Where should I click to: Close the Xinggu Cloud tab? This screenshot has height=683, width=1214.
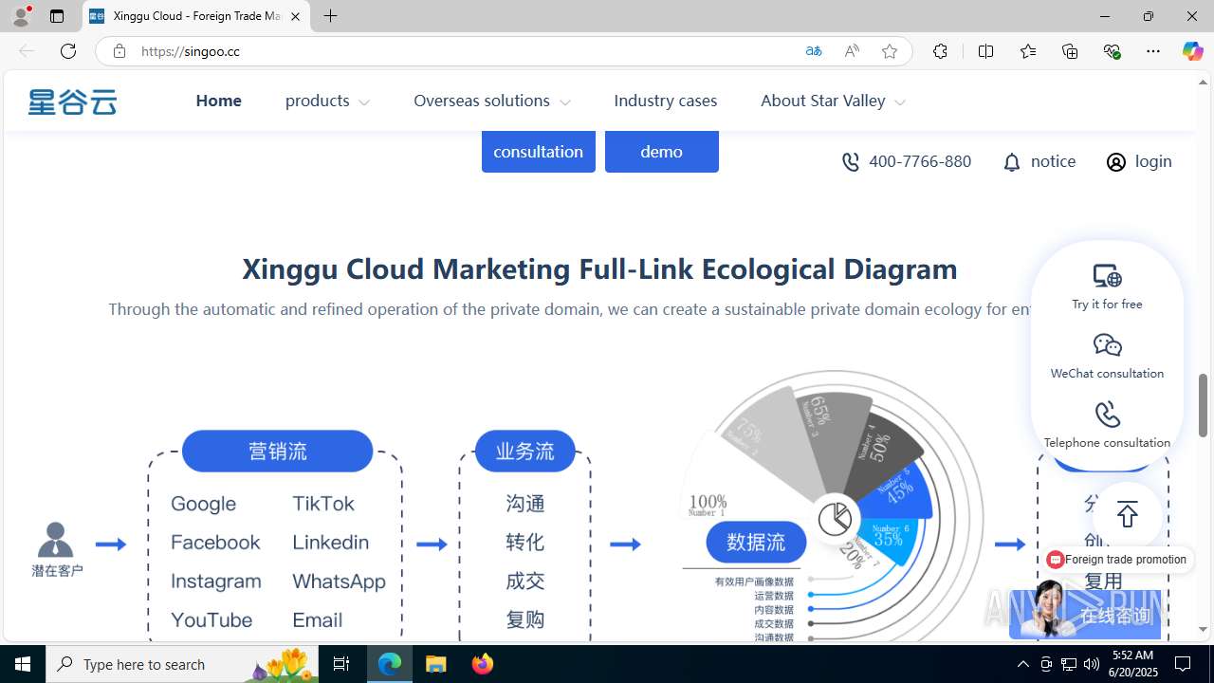(x=295, y=16)
